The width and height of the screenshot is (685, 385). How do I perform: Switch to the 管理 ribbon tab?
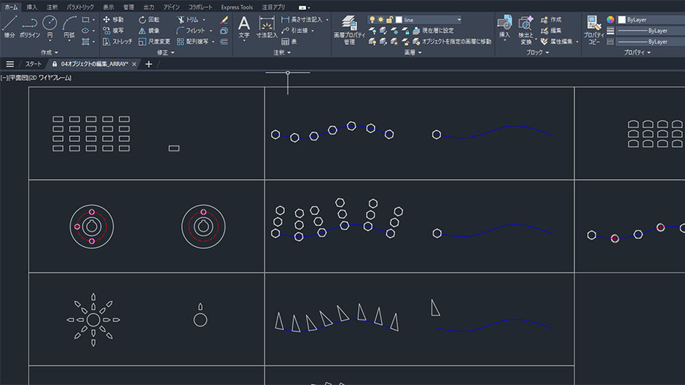[128, 7]
